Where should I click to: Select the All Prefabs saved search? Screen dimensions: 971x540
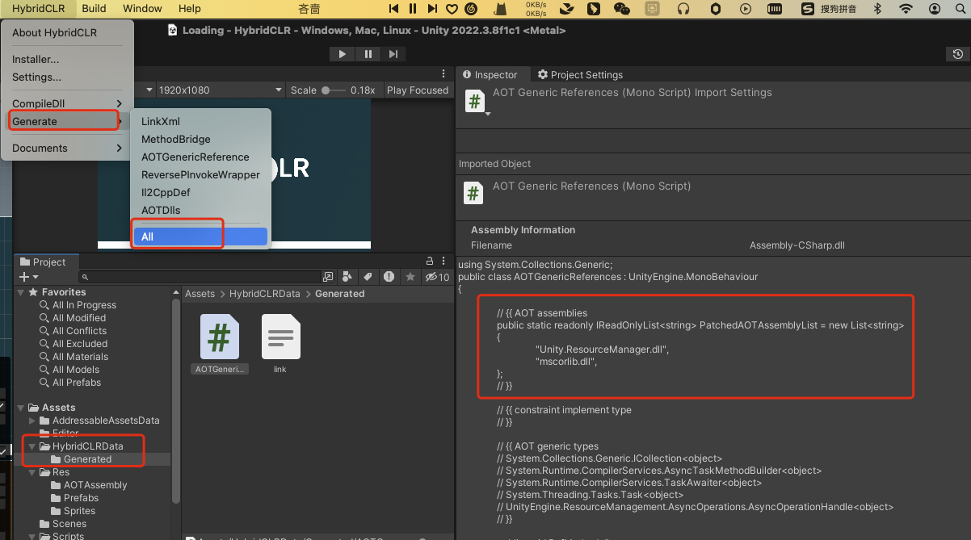tap(77, 383)
